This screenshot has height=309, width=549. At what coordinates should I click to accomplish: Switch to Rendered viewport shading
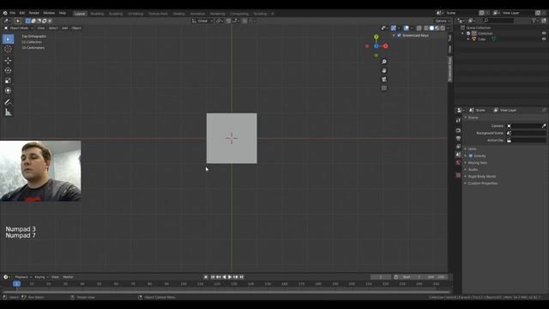click(443, 28)
